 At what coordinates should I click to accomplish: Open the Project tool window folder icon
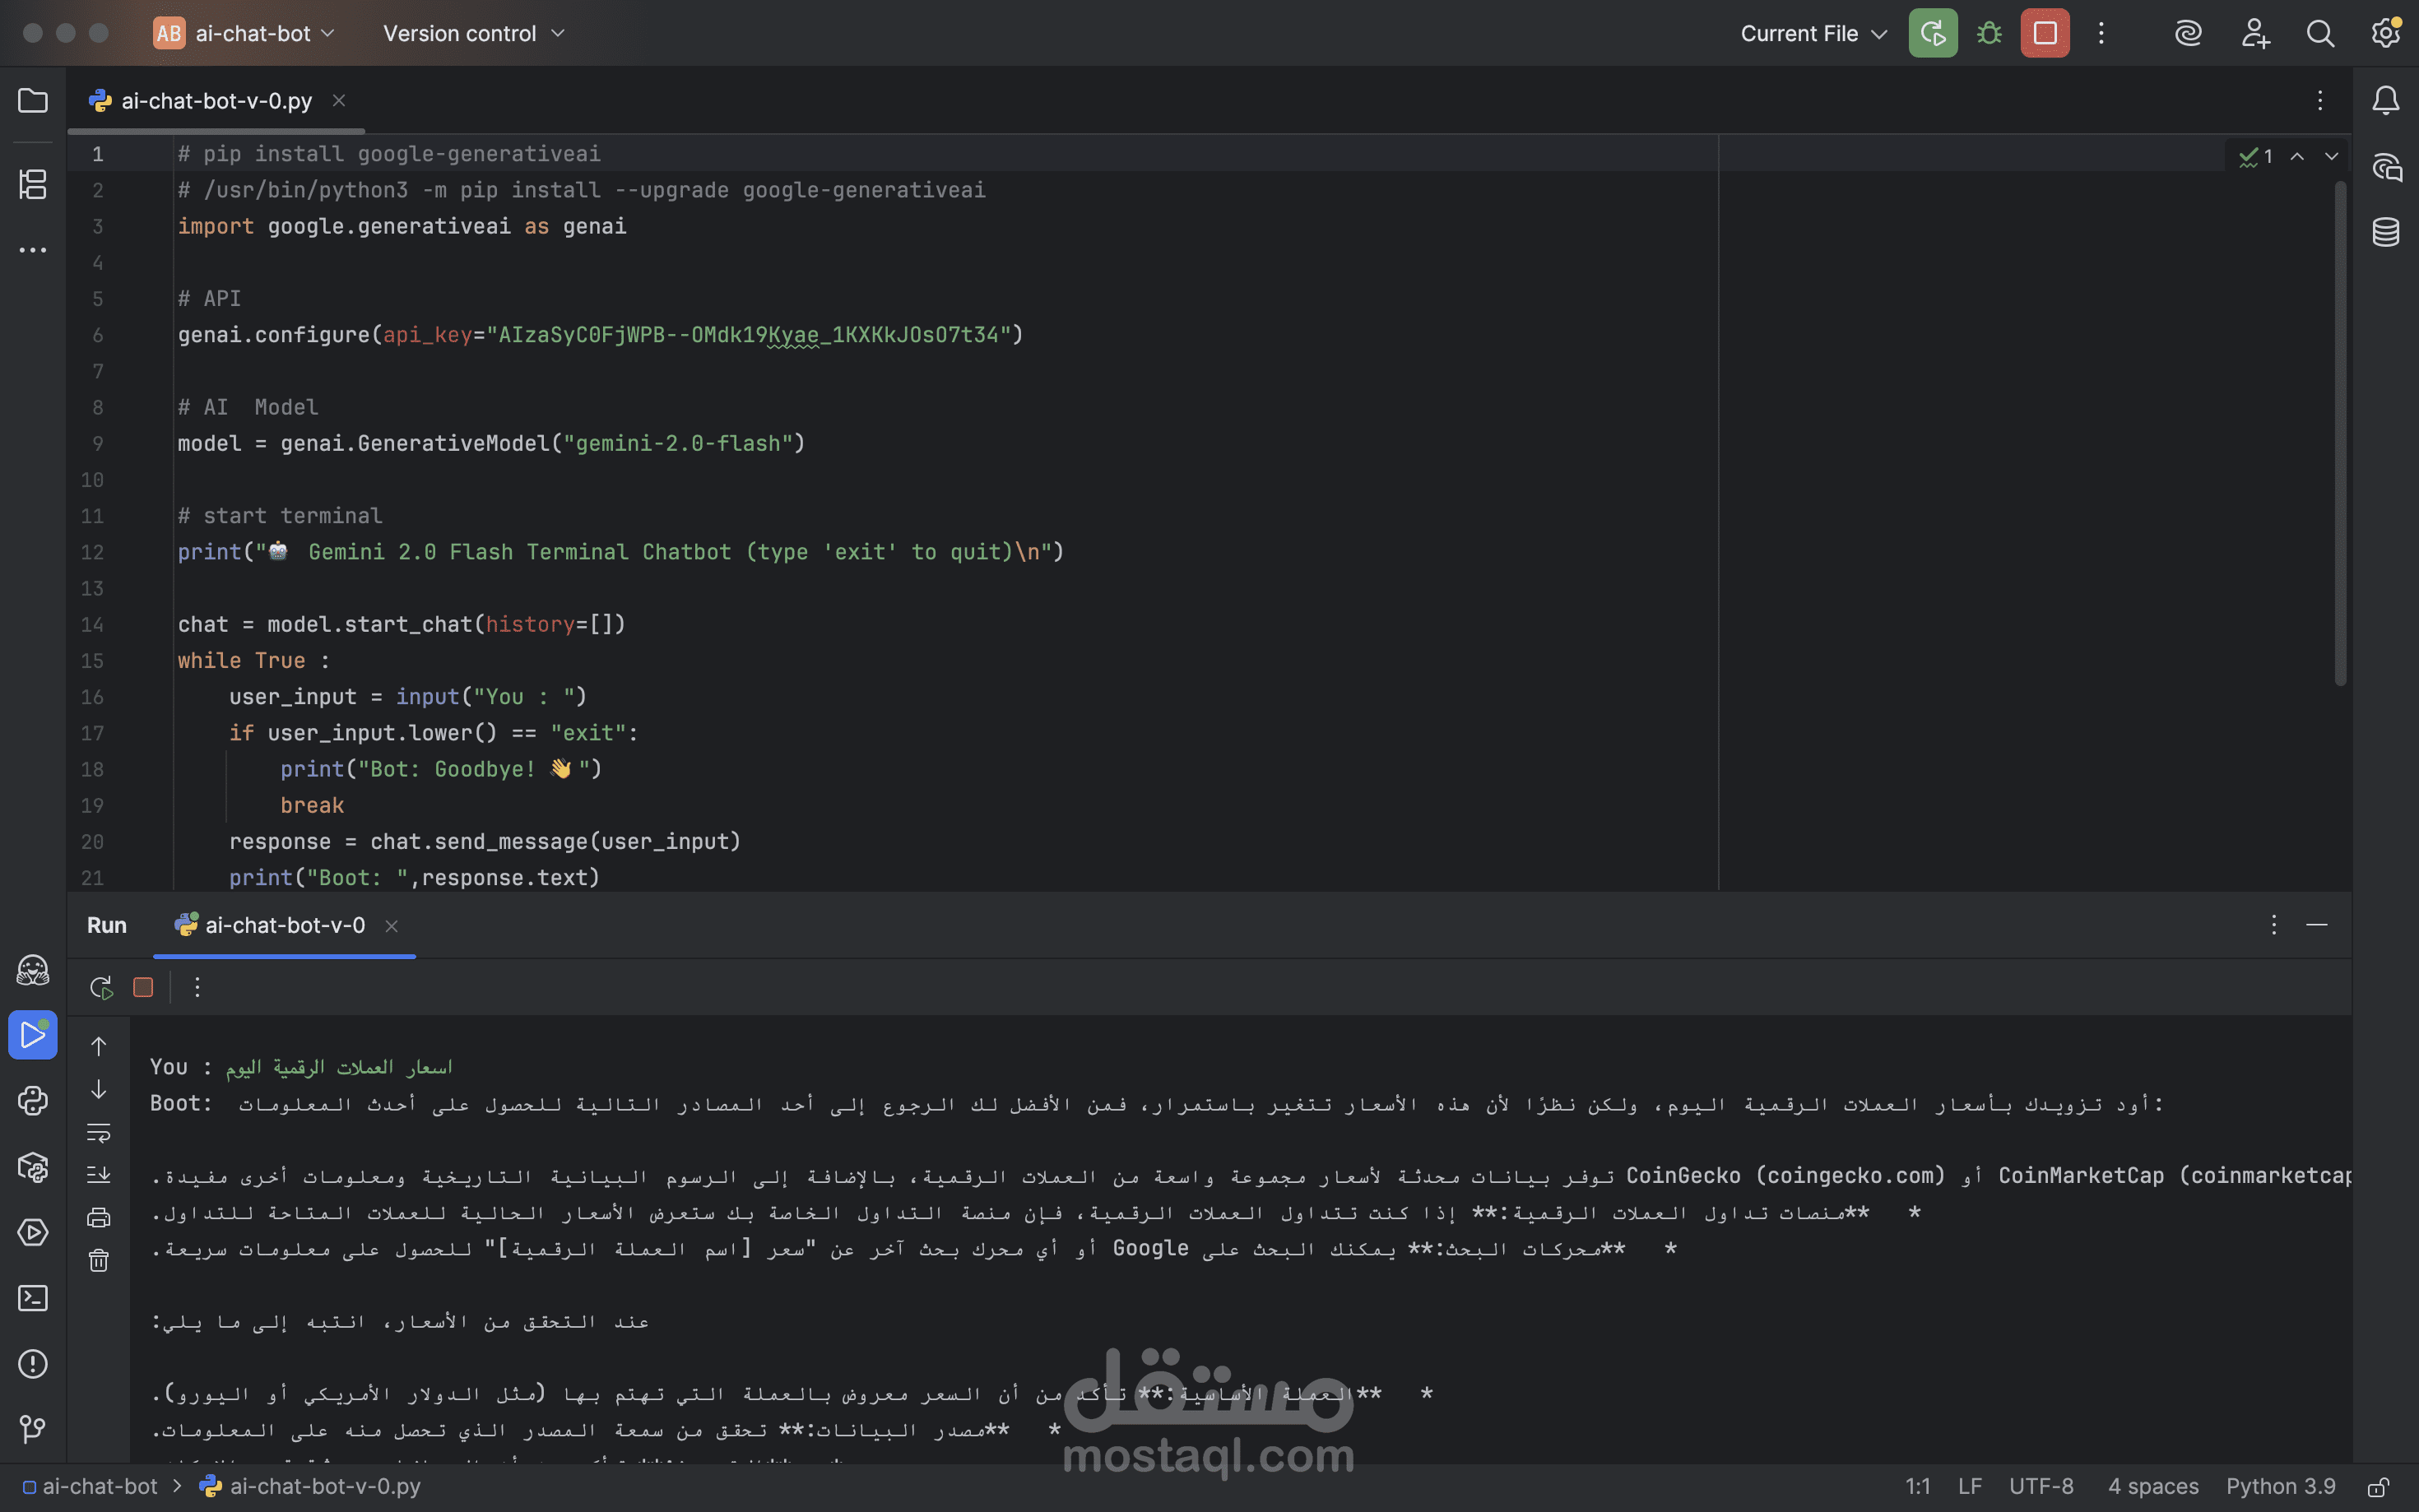[x=33, y=101]
